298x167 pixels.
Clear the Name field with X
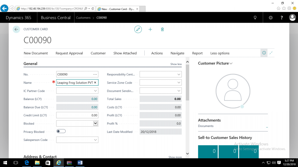95,83
